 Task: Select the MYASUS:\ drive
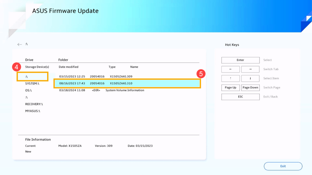tap(33, 111)
